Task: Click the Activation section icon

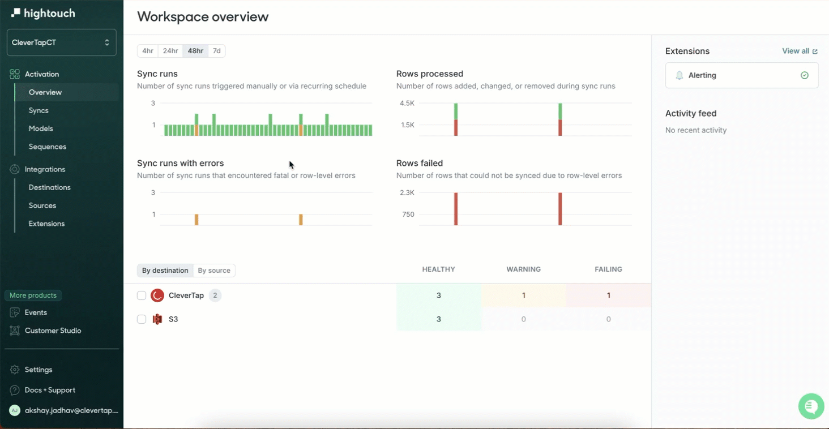Action: point(15,74)
